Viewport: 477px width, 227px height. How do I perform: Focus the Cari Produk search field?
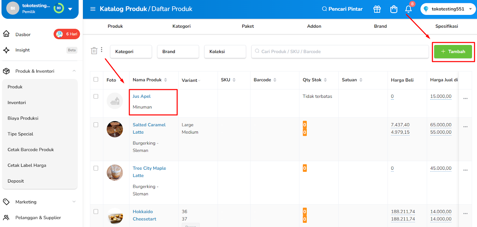click(340, 52)
